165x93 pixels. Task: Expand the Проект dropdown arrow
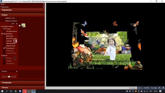(x=44, y=4)
